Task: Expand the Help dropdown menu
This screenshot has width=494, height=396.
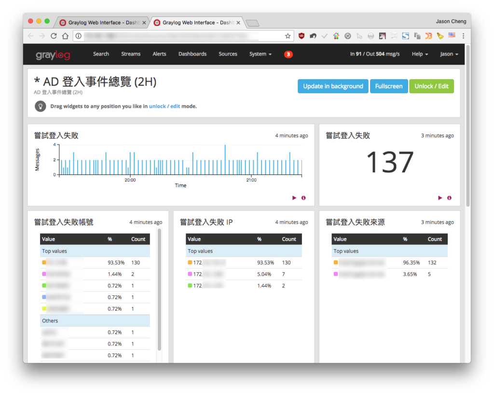Action: pos(420,54)
